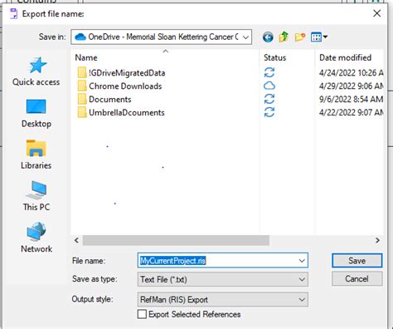Navigate to This PC
Screen dimensions: 393x329
click(x=36, y=196)
